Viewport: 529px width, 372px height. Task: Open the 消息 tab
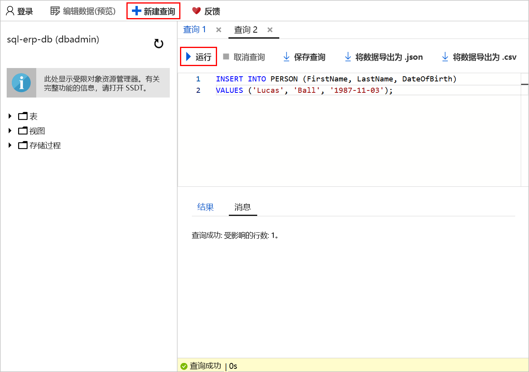(243, 207)
